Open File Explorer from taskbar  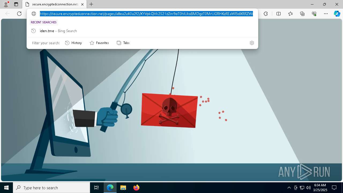coord(123,188)
